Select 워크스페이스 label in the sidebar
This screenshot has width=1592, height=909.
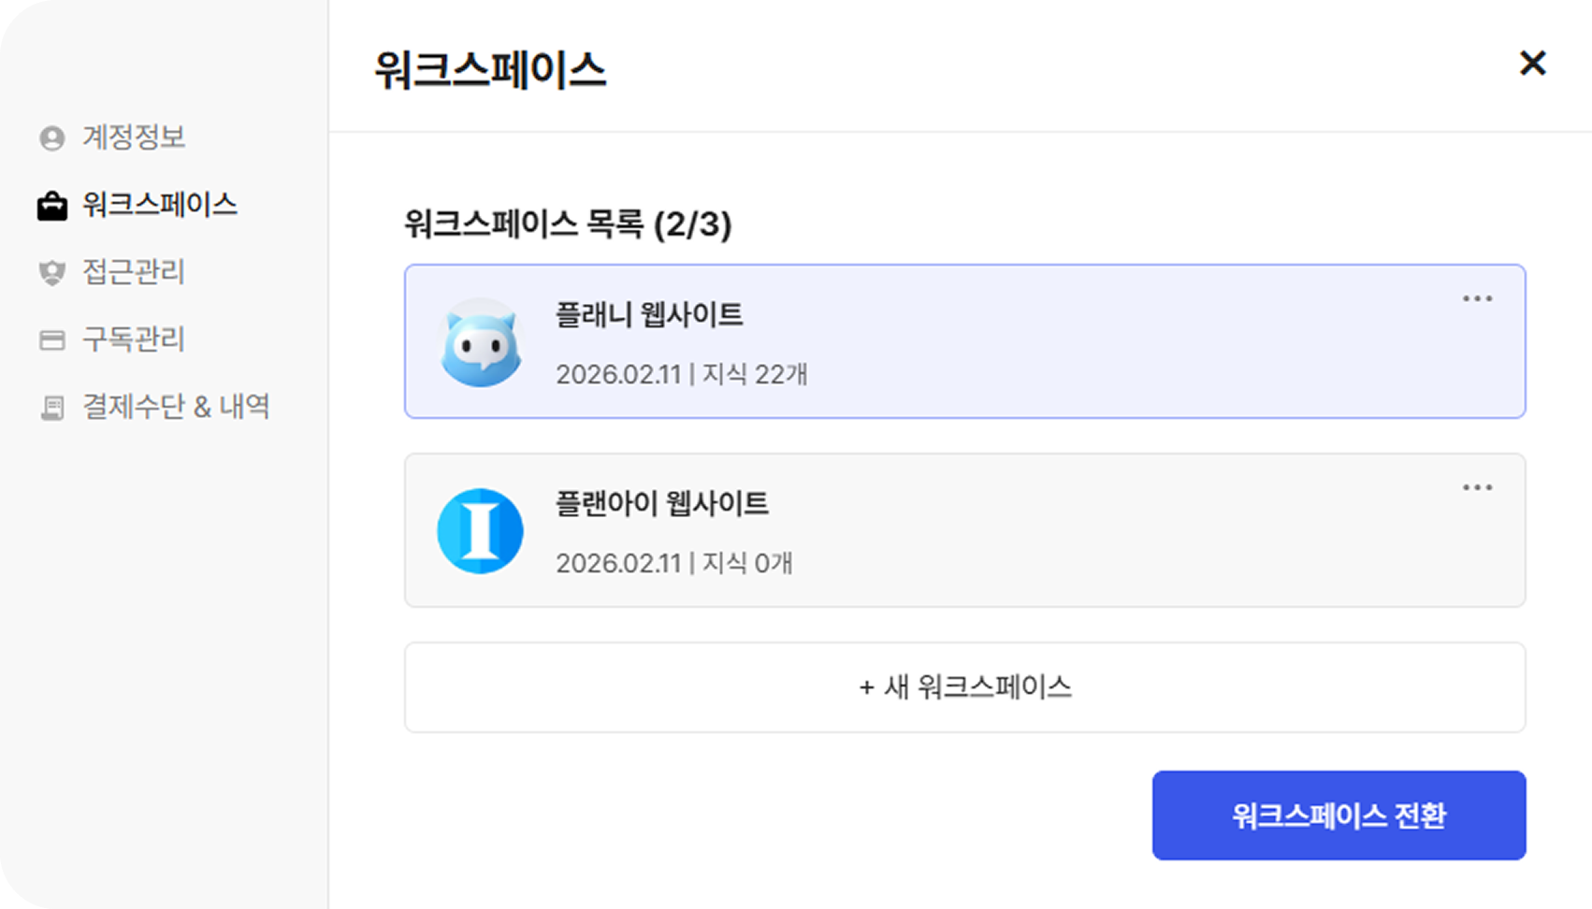[x=160, y=205]
